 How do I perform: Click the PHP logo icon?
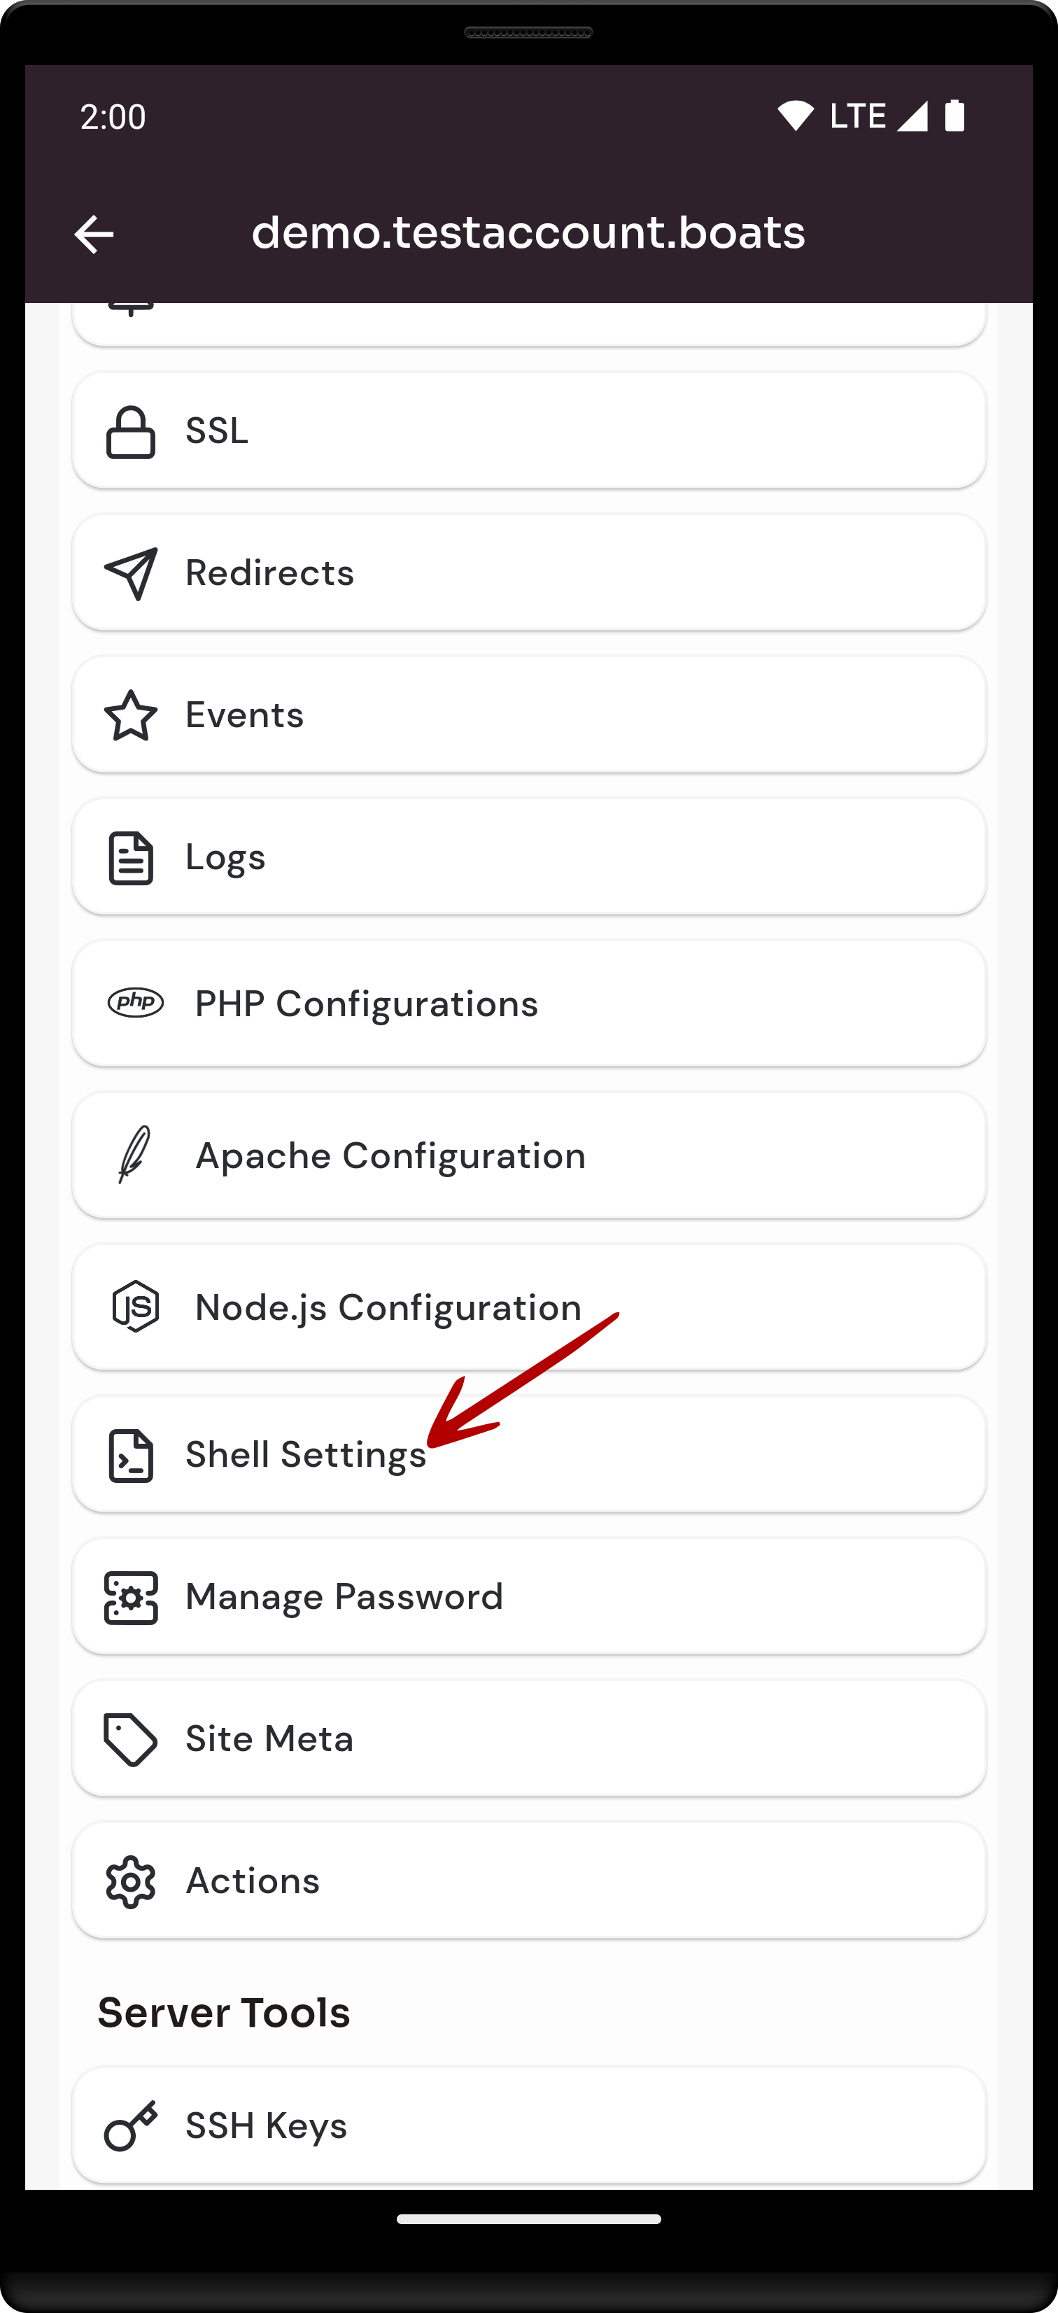136,1002
